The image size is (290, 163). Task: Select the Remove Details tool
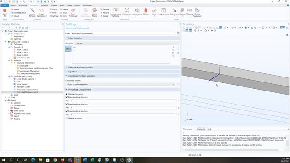point(32,12)
